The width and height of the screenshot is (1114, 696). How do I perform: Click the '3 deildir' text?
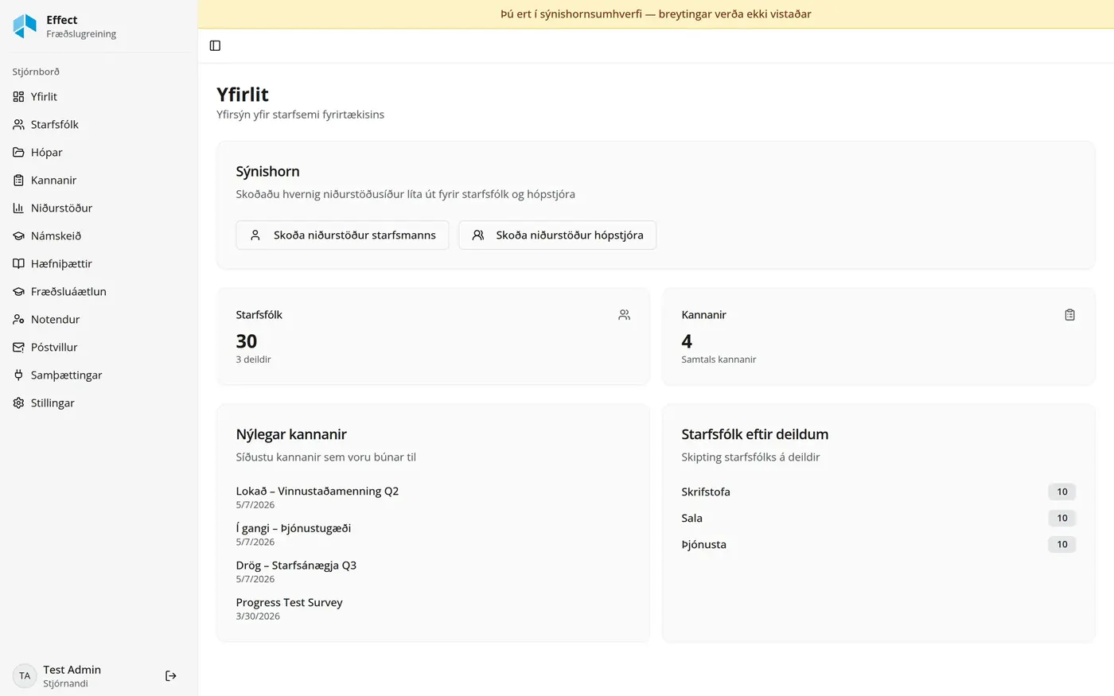pos(254,360)
